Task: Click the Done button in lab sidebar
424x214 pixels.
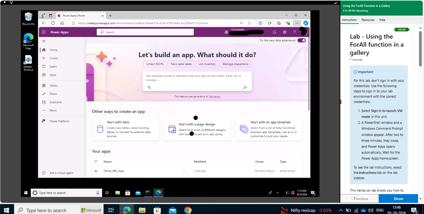Action: 398,198
